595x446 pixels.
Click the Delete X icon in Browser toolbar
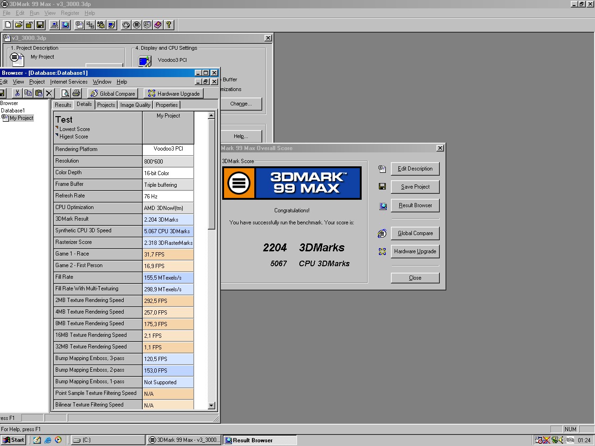coord(49,93)
